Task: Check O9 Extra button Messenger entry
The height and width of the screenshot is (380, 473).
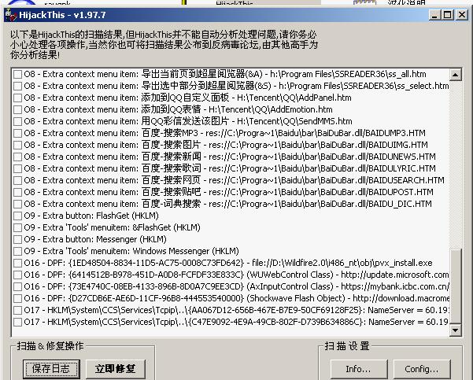Action: coord(17,239)
